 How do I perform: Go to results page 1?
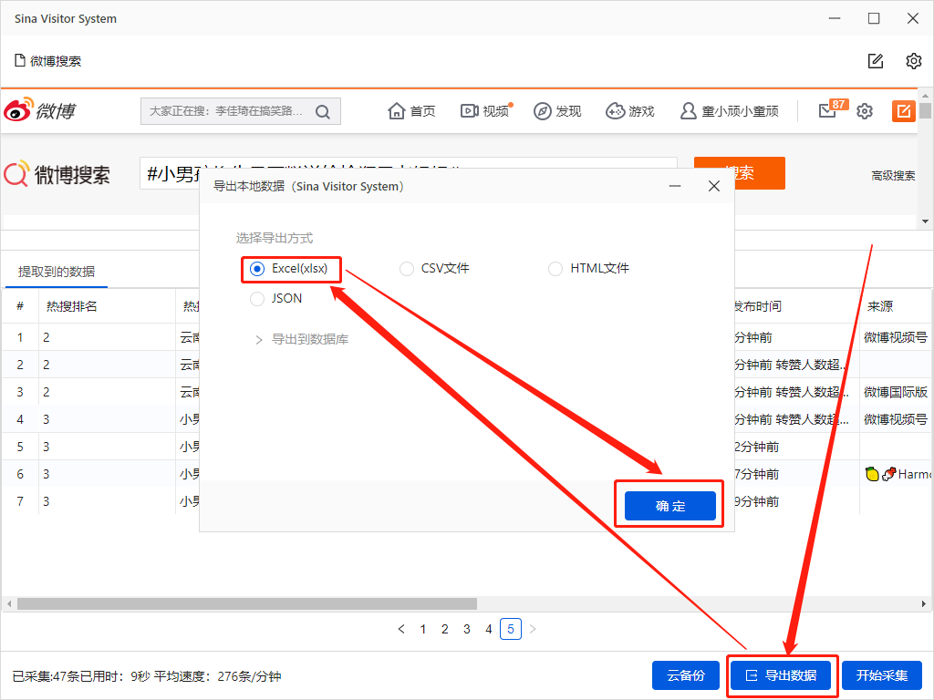point(423,629)
